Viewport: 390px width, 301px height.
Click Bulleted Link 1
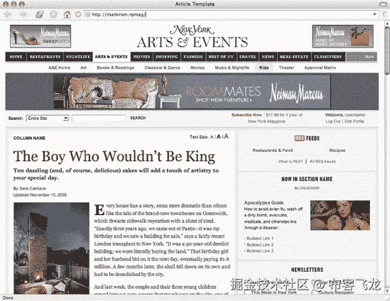[260, 239]
